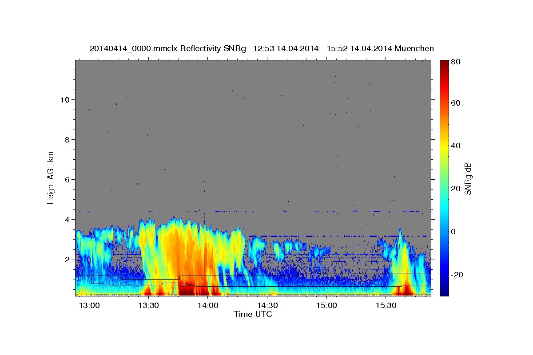This screenshot has width=533, height=355.
Task: Click the colorbar value 80
Action: (x=455, y=62)
